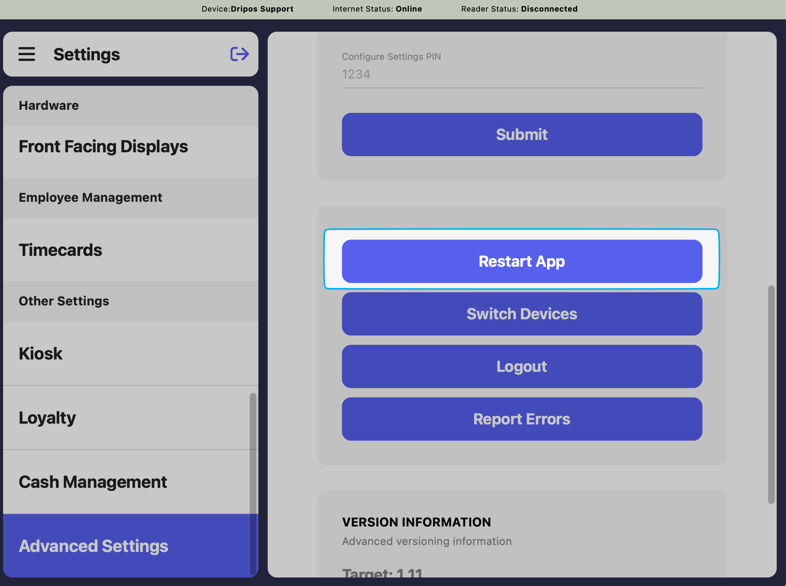Click the Configure Settings PIN field
The height and width of the screenshot is (586, 786).
click(x=521, y=74)
